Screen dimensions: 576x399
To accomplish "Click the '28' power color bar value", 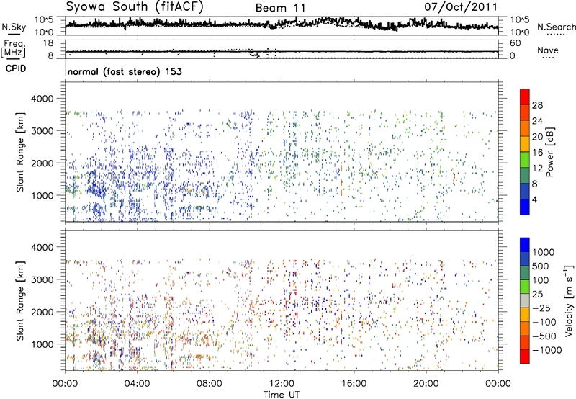I will point(537,105).
